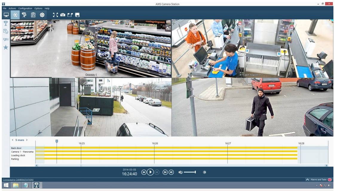Open the camera management wrench icon
The image size is (337, 191).
click(x=24, y=15)
